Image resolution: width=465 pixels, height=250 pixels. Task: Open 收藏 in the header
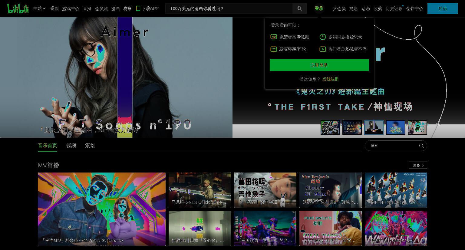pyautogui.click(x=378, y=8)
